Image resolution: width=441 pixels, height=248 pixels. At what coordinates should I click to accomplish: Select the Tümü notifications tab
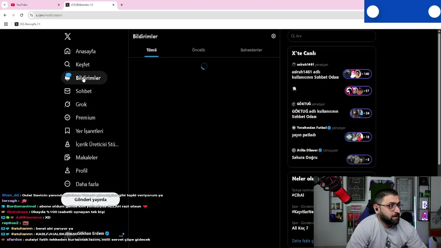point(152,50)
